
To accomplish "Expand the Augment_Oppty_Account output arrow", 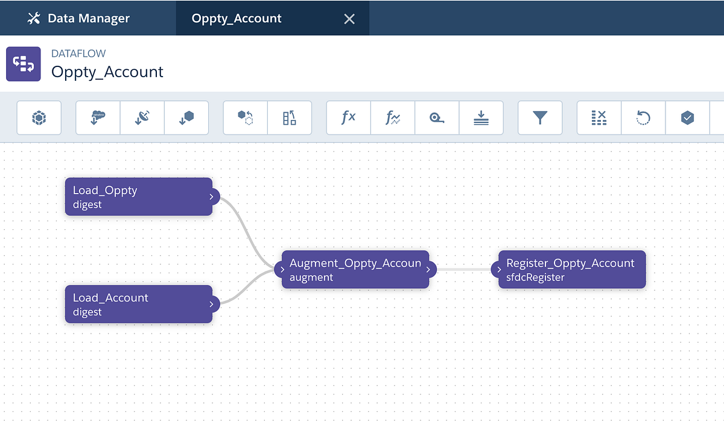I will [x=429, y=270].
